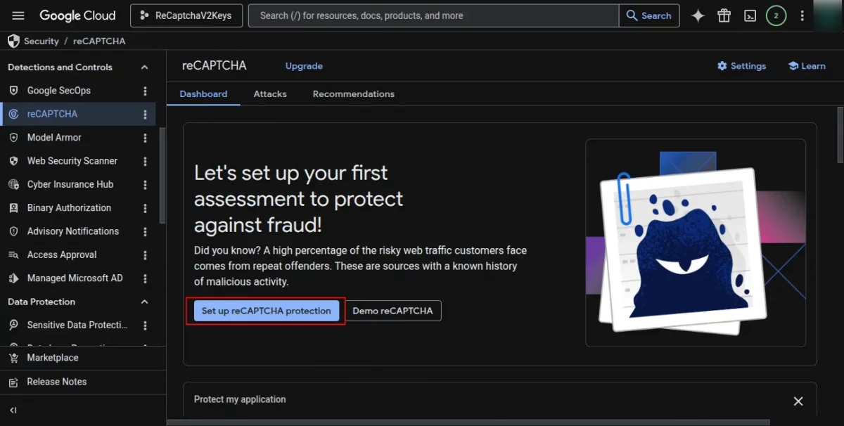Open Model Armor more options dots
The width and height of the screenshot is (844, 426).
[146, 138]
